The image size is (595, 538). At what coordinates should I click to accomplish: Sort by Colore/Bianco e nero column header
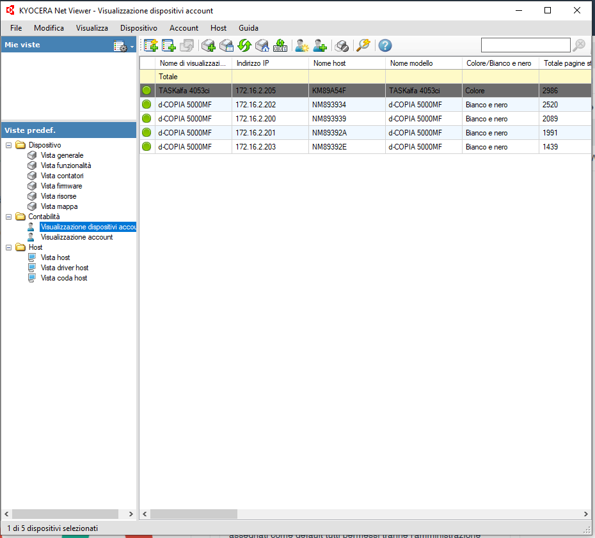[x=500, y=63]
